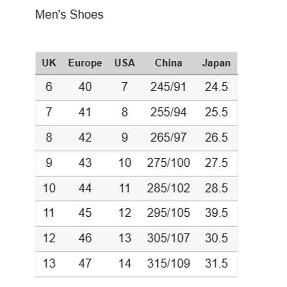Select Europe size 47 cell
The image size is (287, 287).
85,264
